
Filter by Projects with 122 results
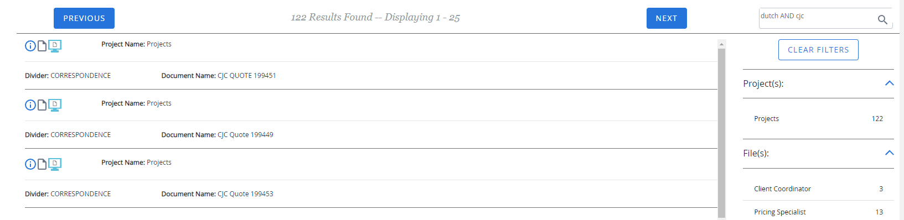coord(818,119)
